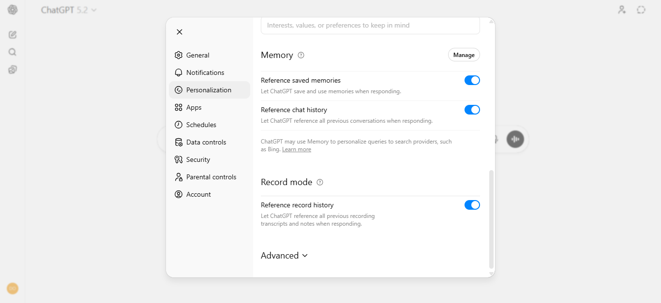
Task: Open the Apps grid icon
Action: coord(179,107)
